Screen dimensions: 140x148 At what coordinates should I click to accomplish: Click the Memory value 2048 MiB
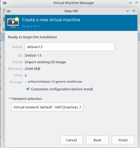[x=32, y=69]
